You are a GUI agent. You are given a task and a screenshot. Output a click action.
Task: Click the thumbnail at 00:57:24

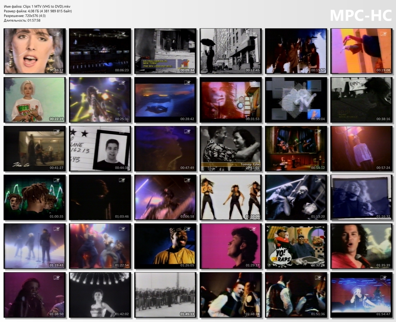(362, 149)
